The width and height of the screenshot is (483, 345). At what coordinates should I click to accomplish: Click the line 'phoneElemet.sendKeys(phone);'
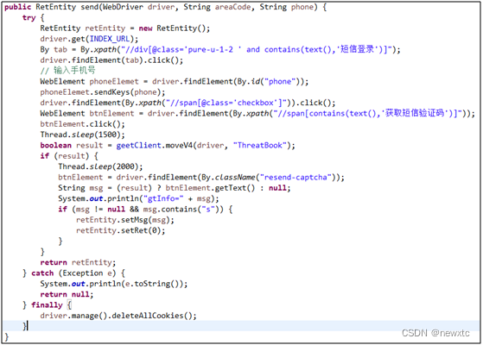click(x=103, y=92)
